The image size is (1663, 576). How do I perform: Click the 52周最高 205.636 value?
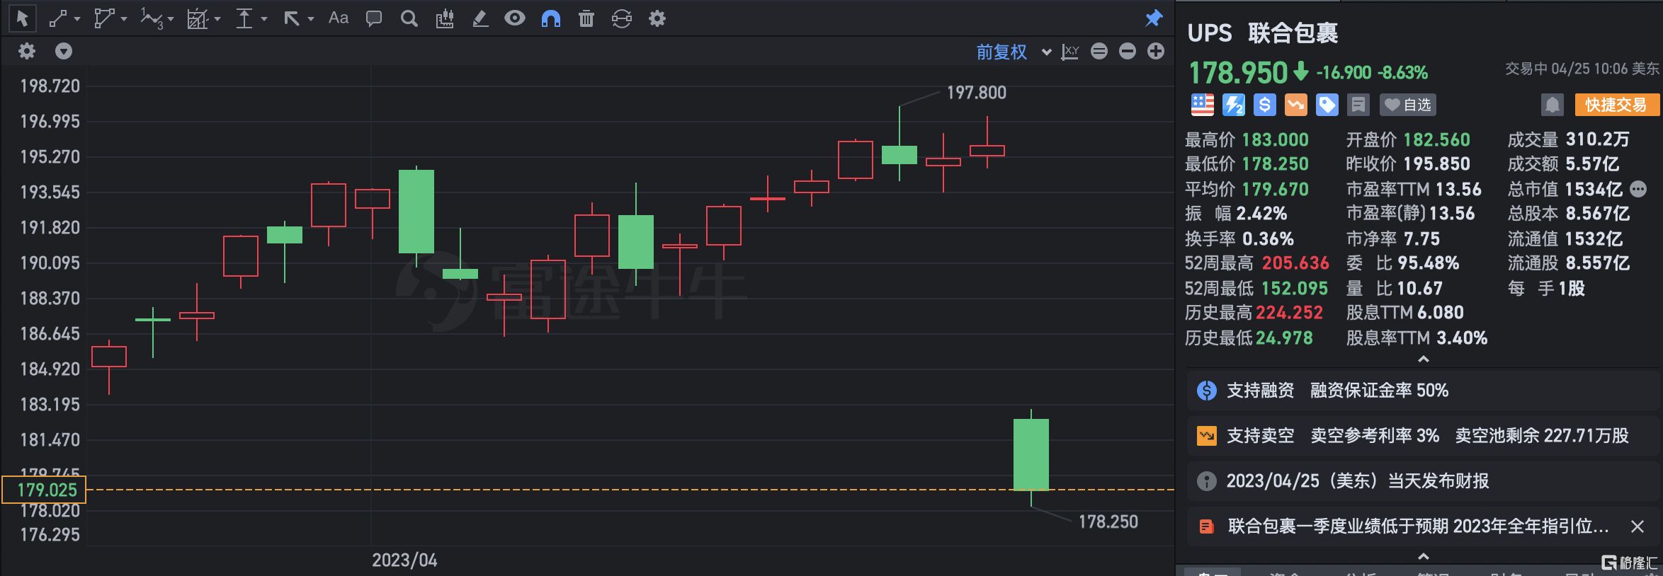click(1295, 263)
